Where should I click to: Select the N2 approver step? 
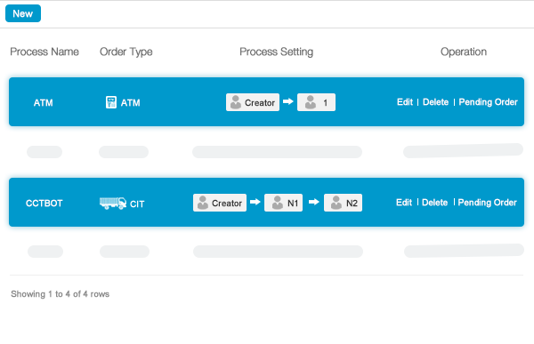[x=343, y=203]
